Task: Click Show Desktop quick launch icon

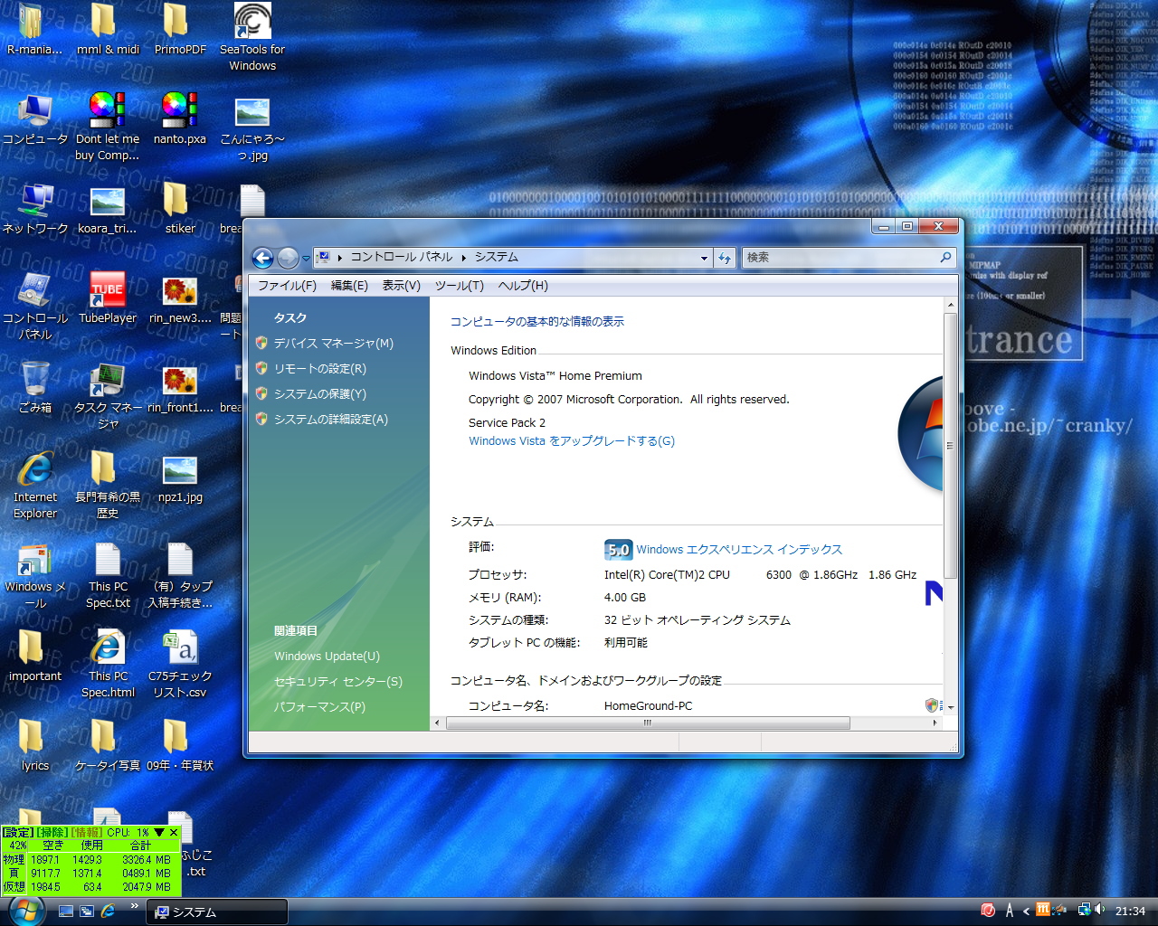Action: 66,912
